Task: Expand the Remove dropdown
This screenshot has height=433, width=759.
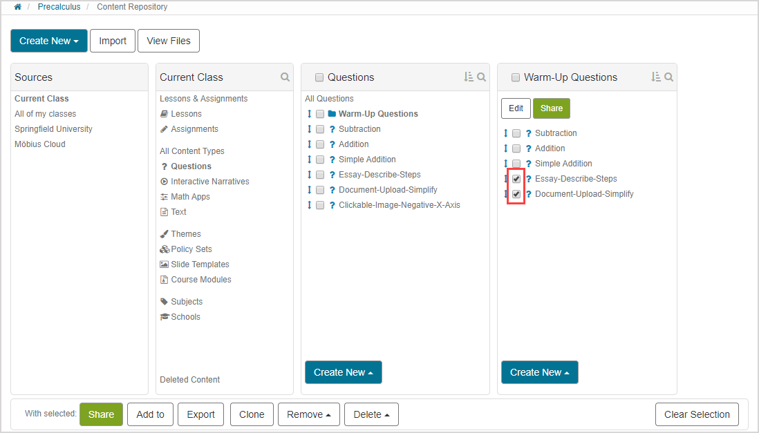Action: tap(308, 414)
